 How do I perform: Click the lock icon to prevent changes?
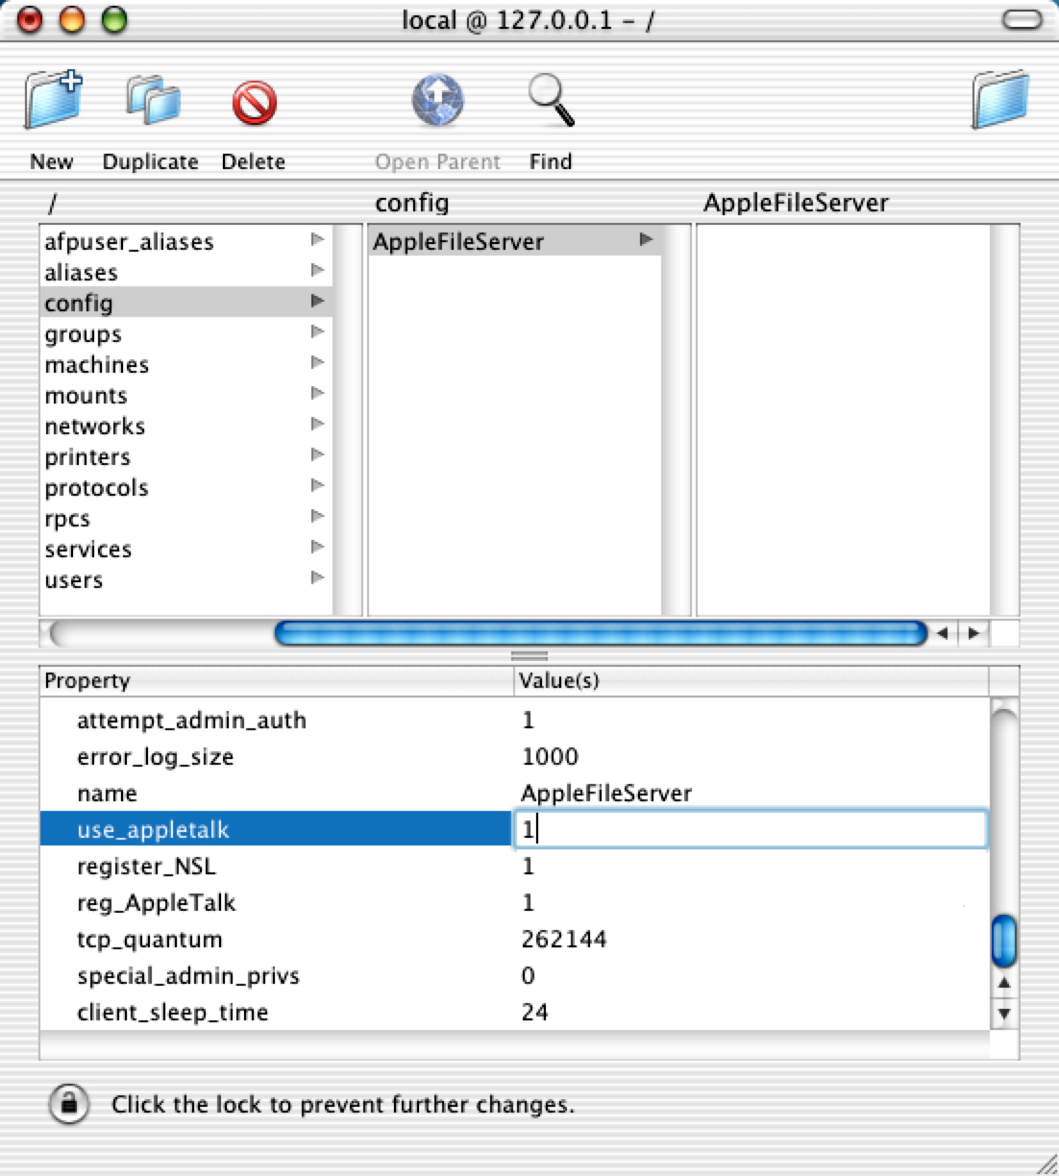pyautogui.click(x=68, y=1104)
